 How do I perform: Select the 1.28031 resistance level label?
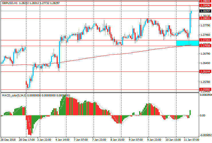tap(206, 18)
